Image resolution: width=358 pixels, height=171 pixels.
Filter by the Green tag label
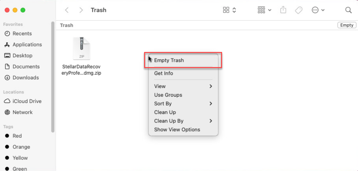[20, 169]
